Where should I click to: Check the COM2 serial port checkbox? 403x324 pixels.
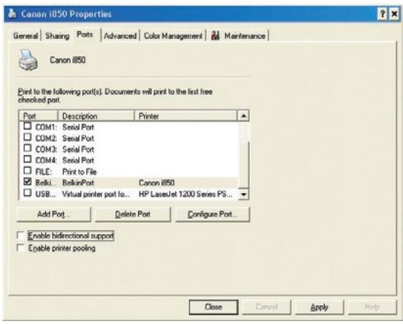[28, 137]
